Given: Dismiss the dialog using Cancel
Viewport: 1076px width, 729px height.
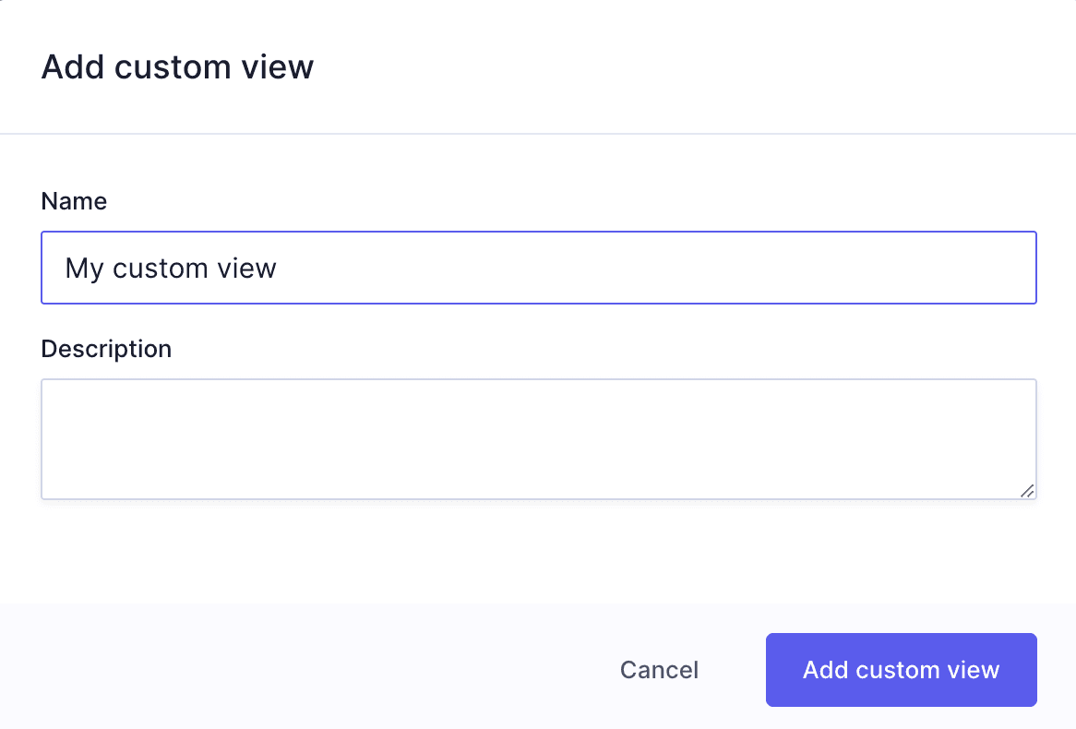Looking at the screenshot, I should point(658,670).
